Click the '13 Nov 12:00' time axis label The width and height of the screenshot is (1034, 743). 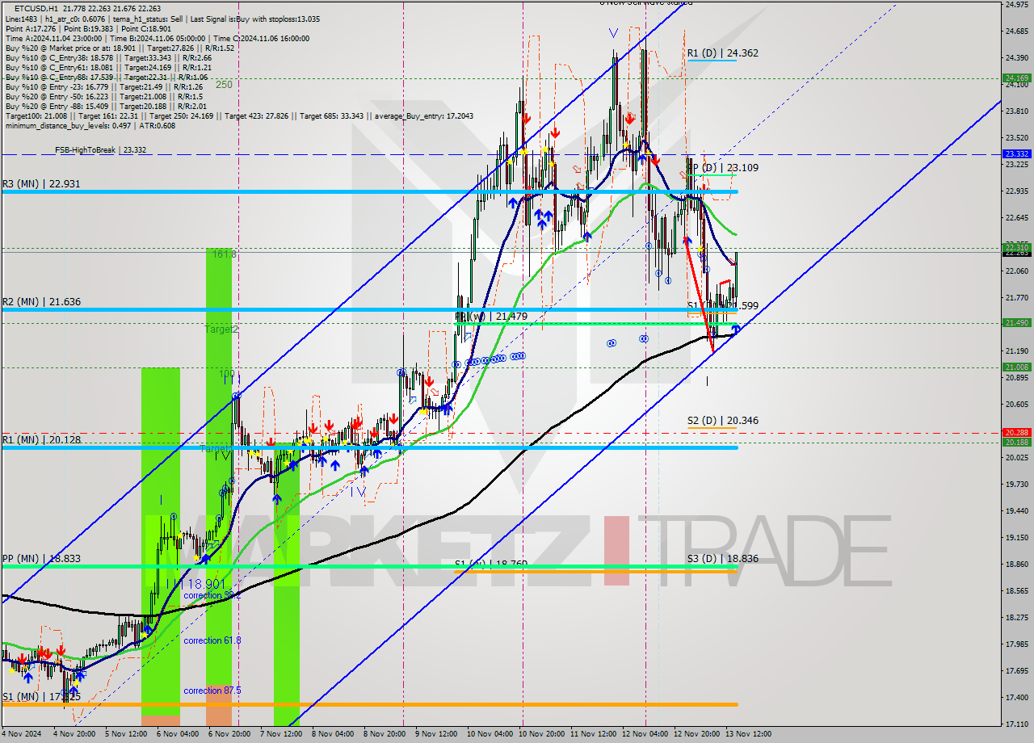tap(747, 734)
